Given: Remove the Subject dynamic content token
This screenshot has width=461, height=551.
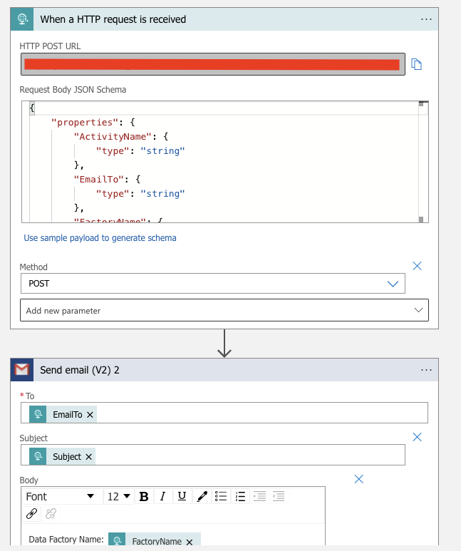Looking at the screenshot, I should (x=89, y=456).
